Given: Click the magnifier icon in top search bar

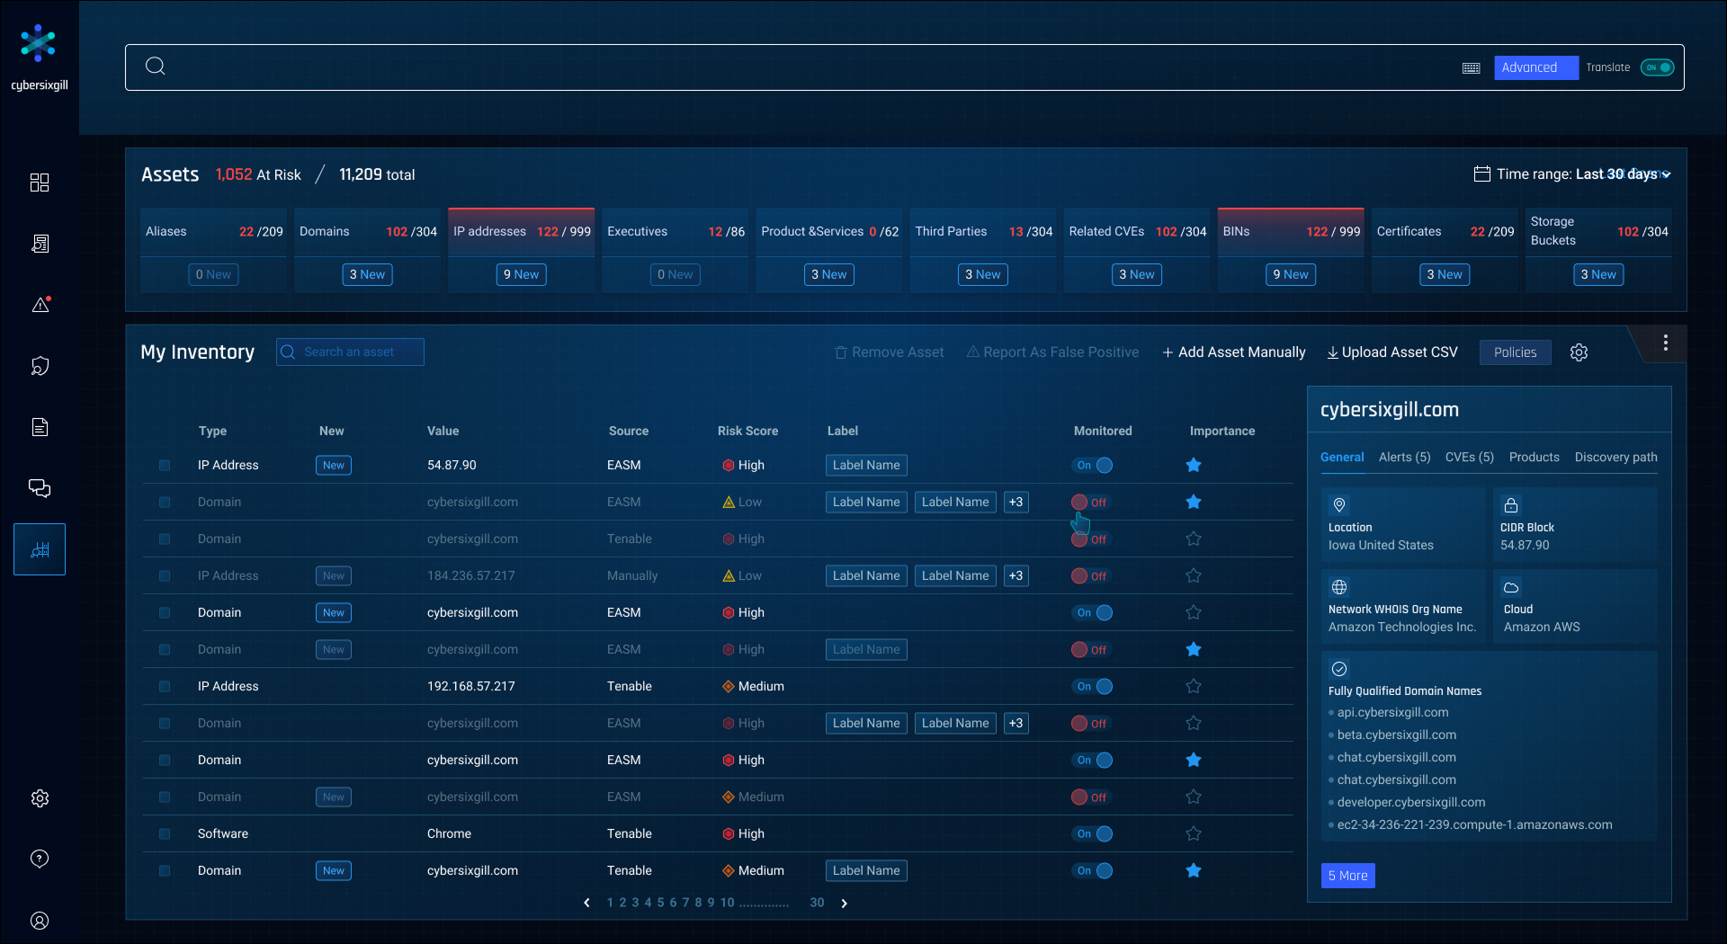Looking at the screenshot, I should tap(156, 67).
